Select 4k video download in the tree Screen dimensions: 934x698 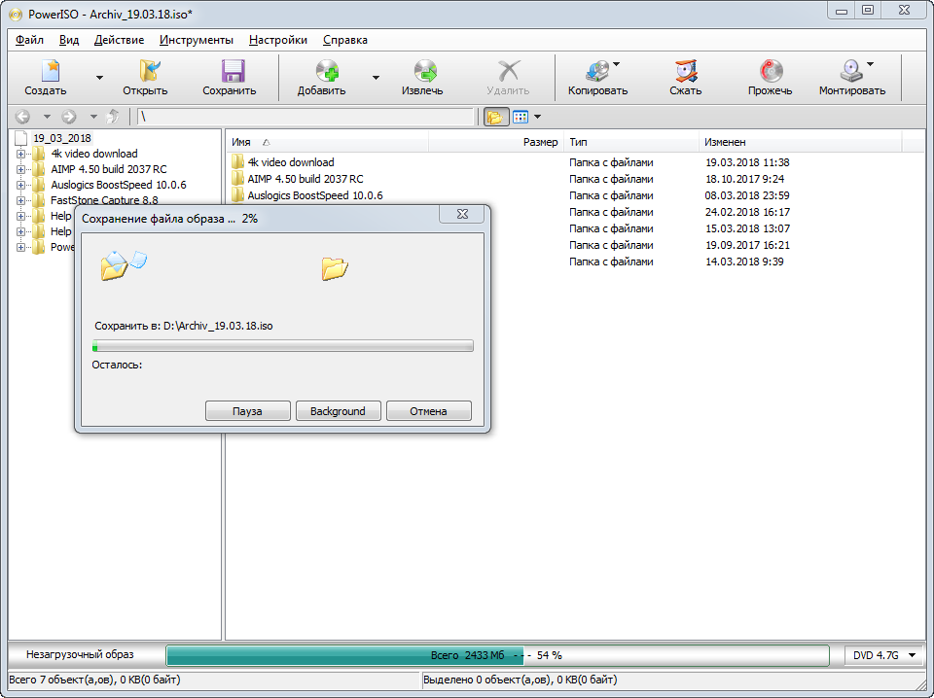94,154
